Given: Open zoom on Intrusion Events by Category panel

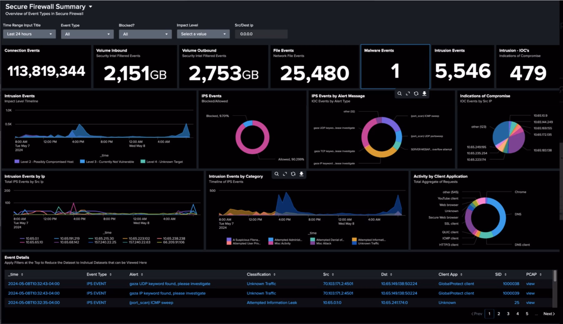Looking at the screenshot, I should pyautogui.click(x=277, y=174).
